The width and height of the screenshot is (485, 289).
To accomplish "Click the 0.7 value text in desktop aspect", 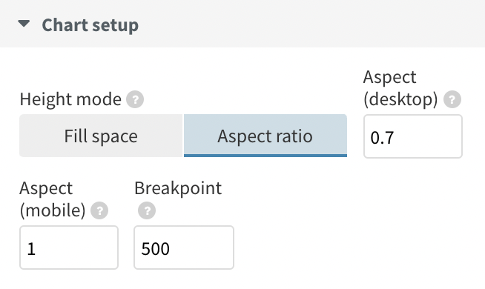I will point(382,138).
